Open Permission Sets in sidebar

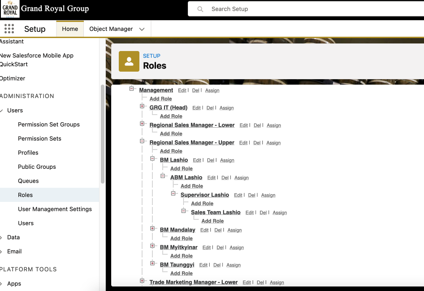39,139
